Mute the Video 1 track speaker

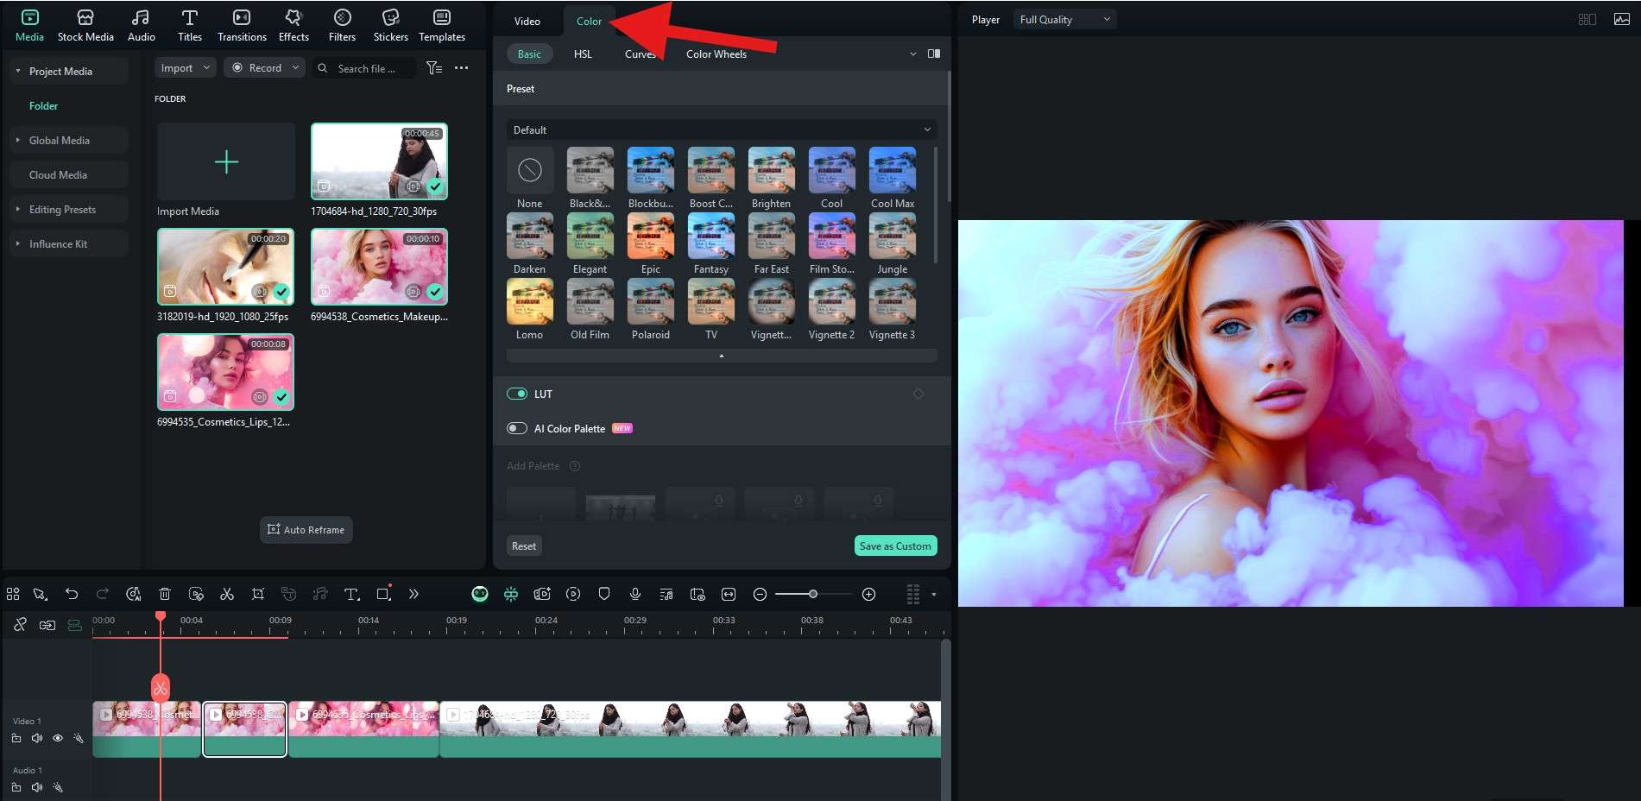click(37, 739)
